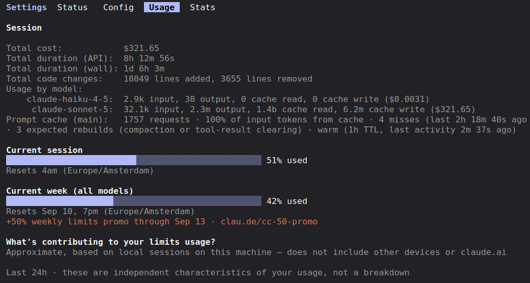Click the Current week usage bar
Image resolution: width=530 pixels, height=283 pixels.
(134, 201)
